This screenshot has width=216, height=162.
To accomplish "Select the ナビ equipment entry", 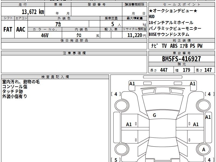I will (154, 46).
